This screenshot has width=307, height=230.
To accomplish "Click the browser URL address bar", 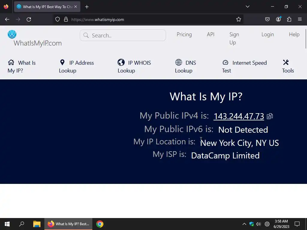I will pos(148,19).
